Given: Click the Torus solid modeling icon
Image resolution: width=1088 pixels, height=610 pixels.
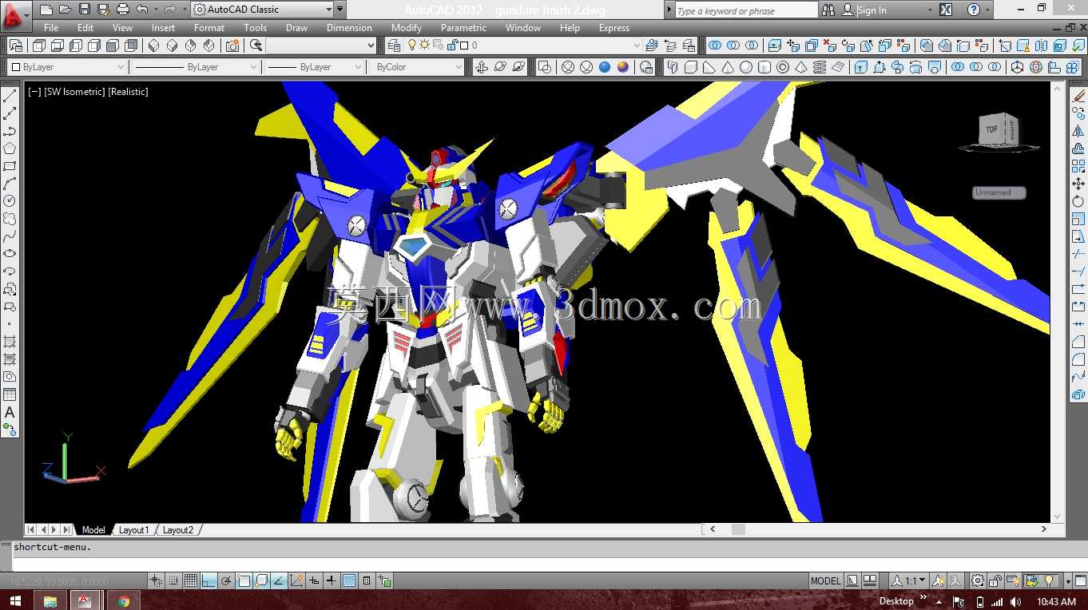Looking at the screenshot, I should point(783,67).
